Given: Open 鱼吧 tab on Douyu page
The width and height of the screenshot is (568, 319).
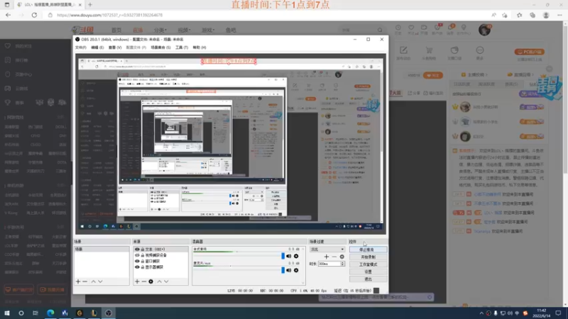Looking at the screenshot, I should tap(231, 30).
